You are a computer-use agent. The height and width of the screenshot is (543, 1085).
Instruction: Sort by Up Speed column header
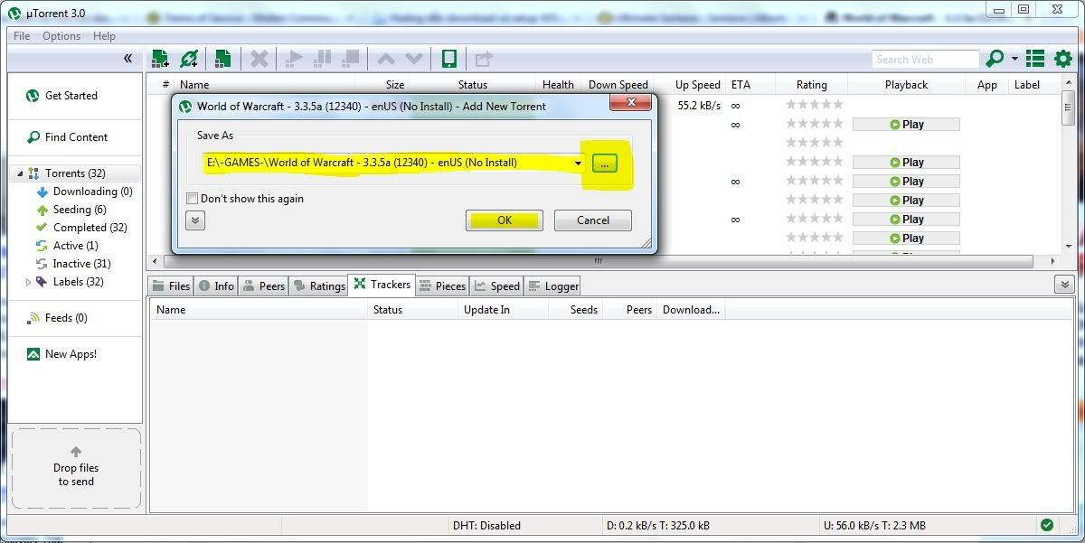point(698,85)
